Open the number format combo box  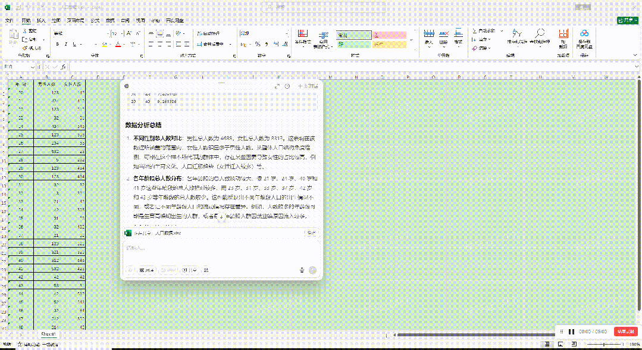[x=264, y=33]
